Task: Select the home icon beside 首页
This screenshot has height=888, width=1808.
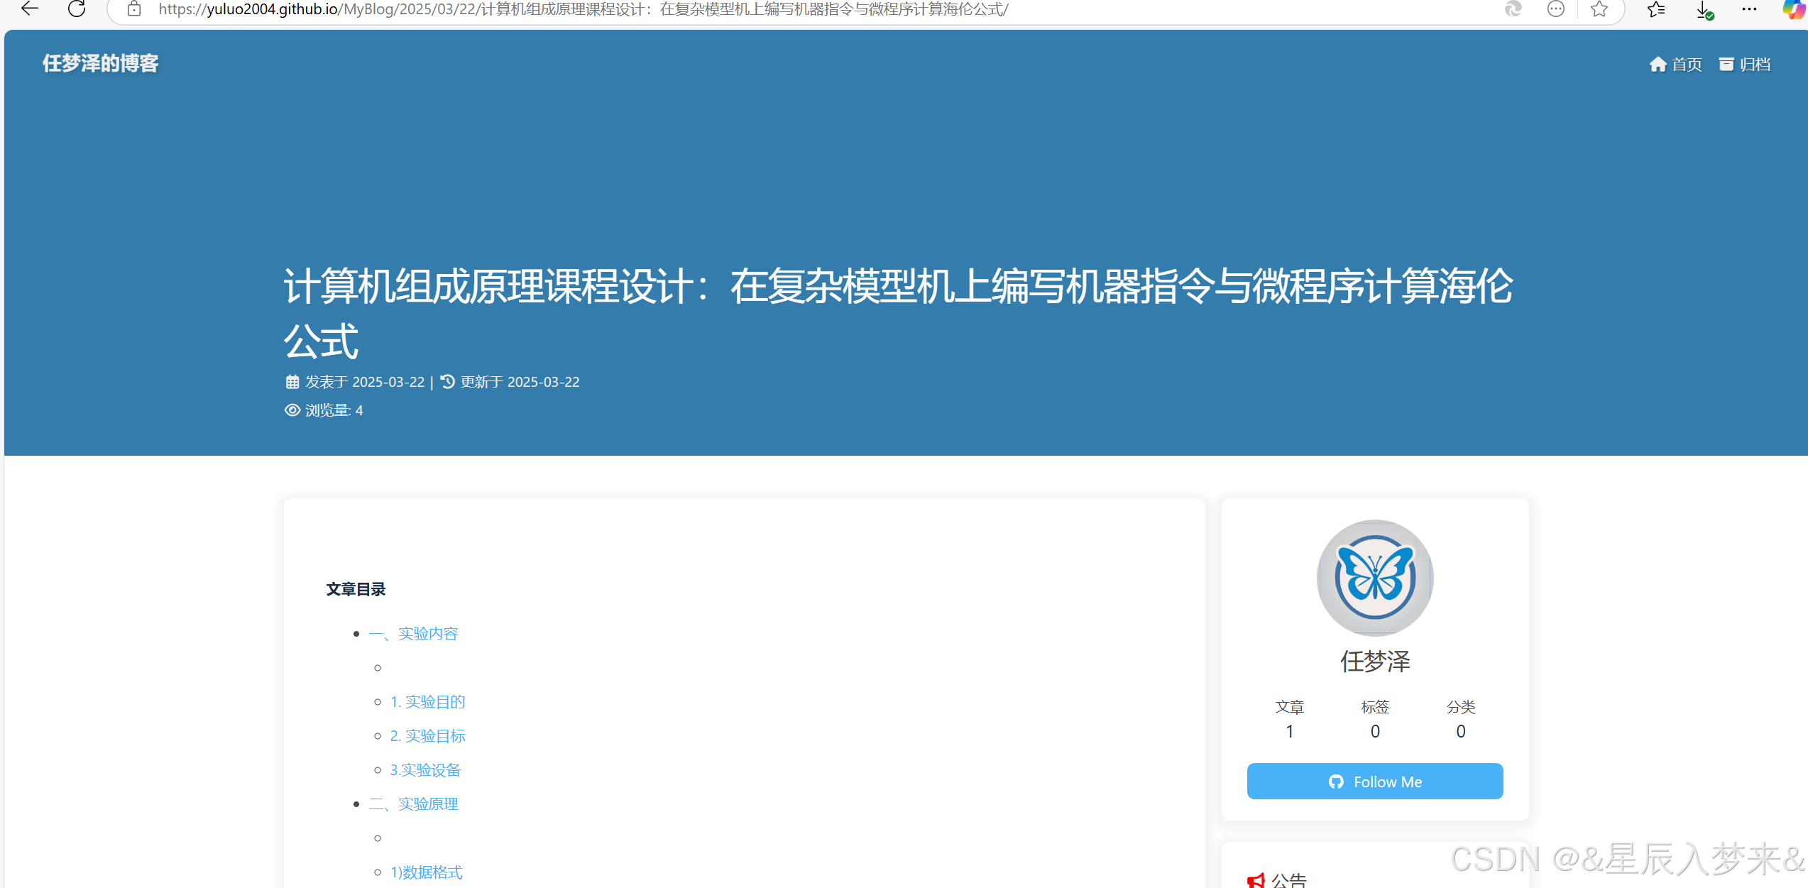Action: (x=1658, y=64)
